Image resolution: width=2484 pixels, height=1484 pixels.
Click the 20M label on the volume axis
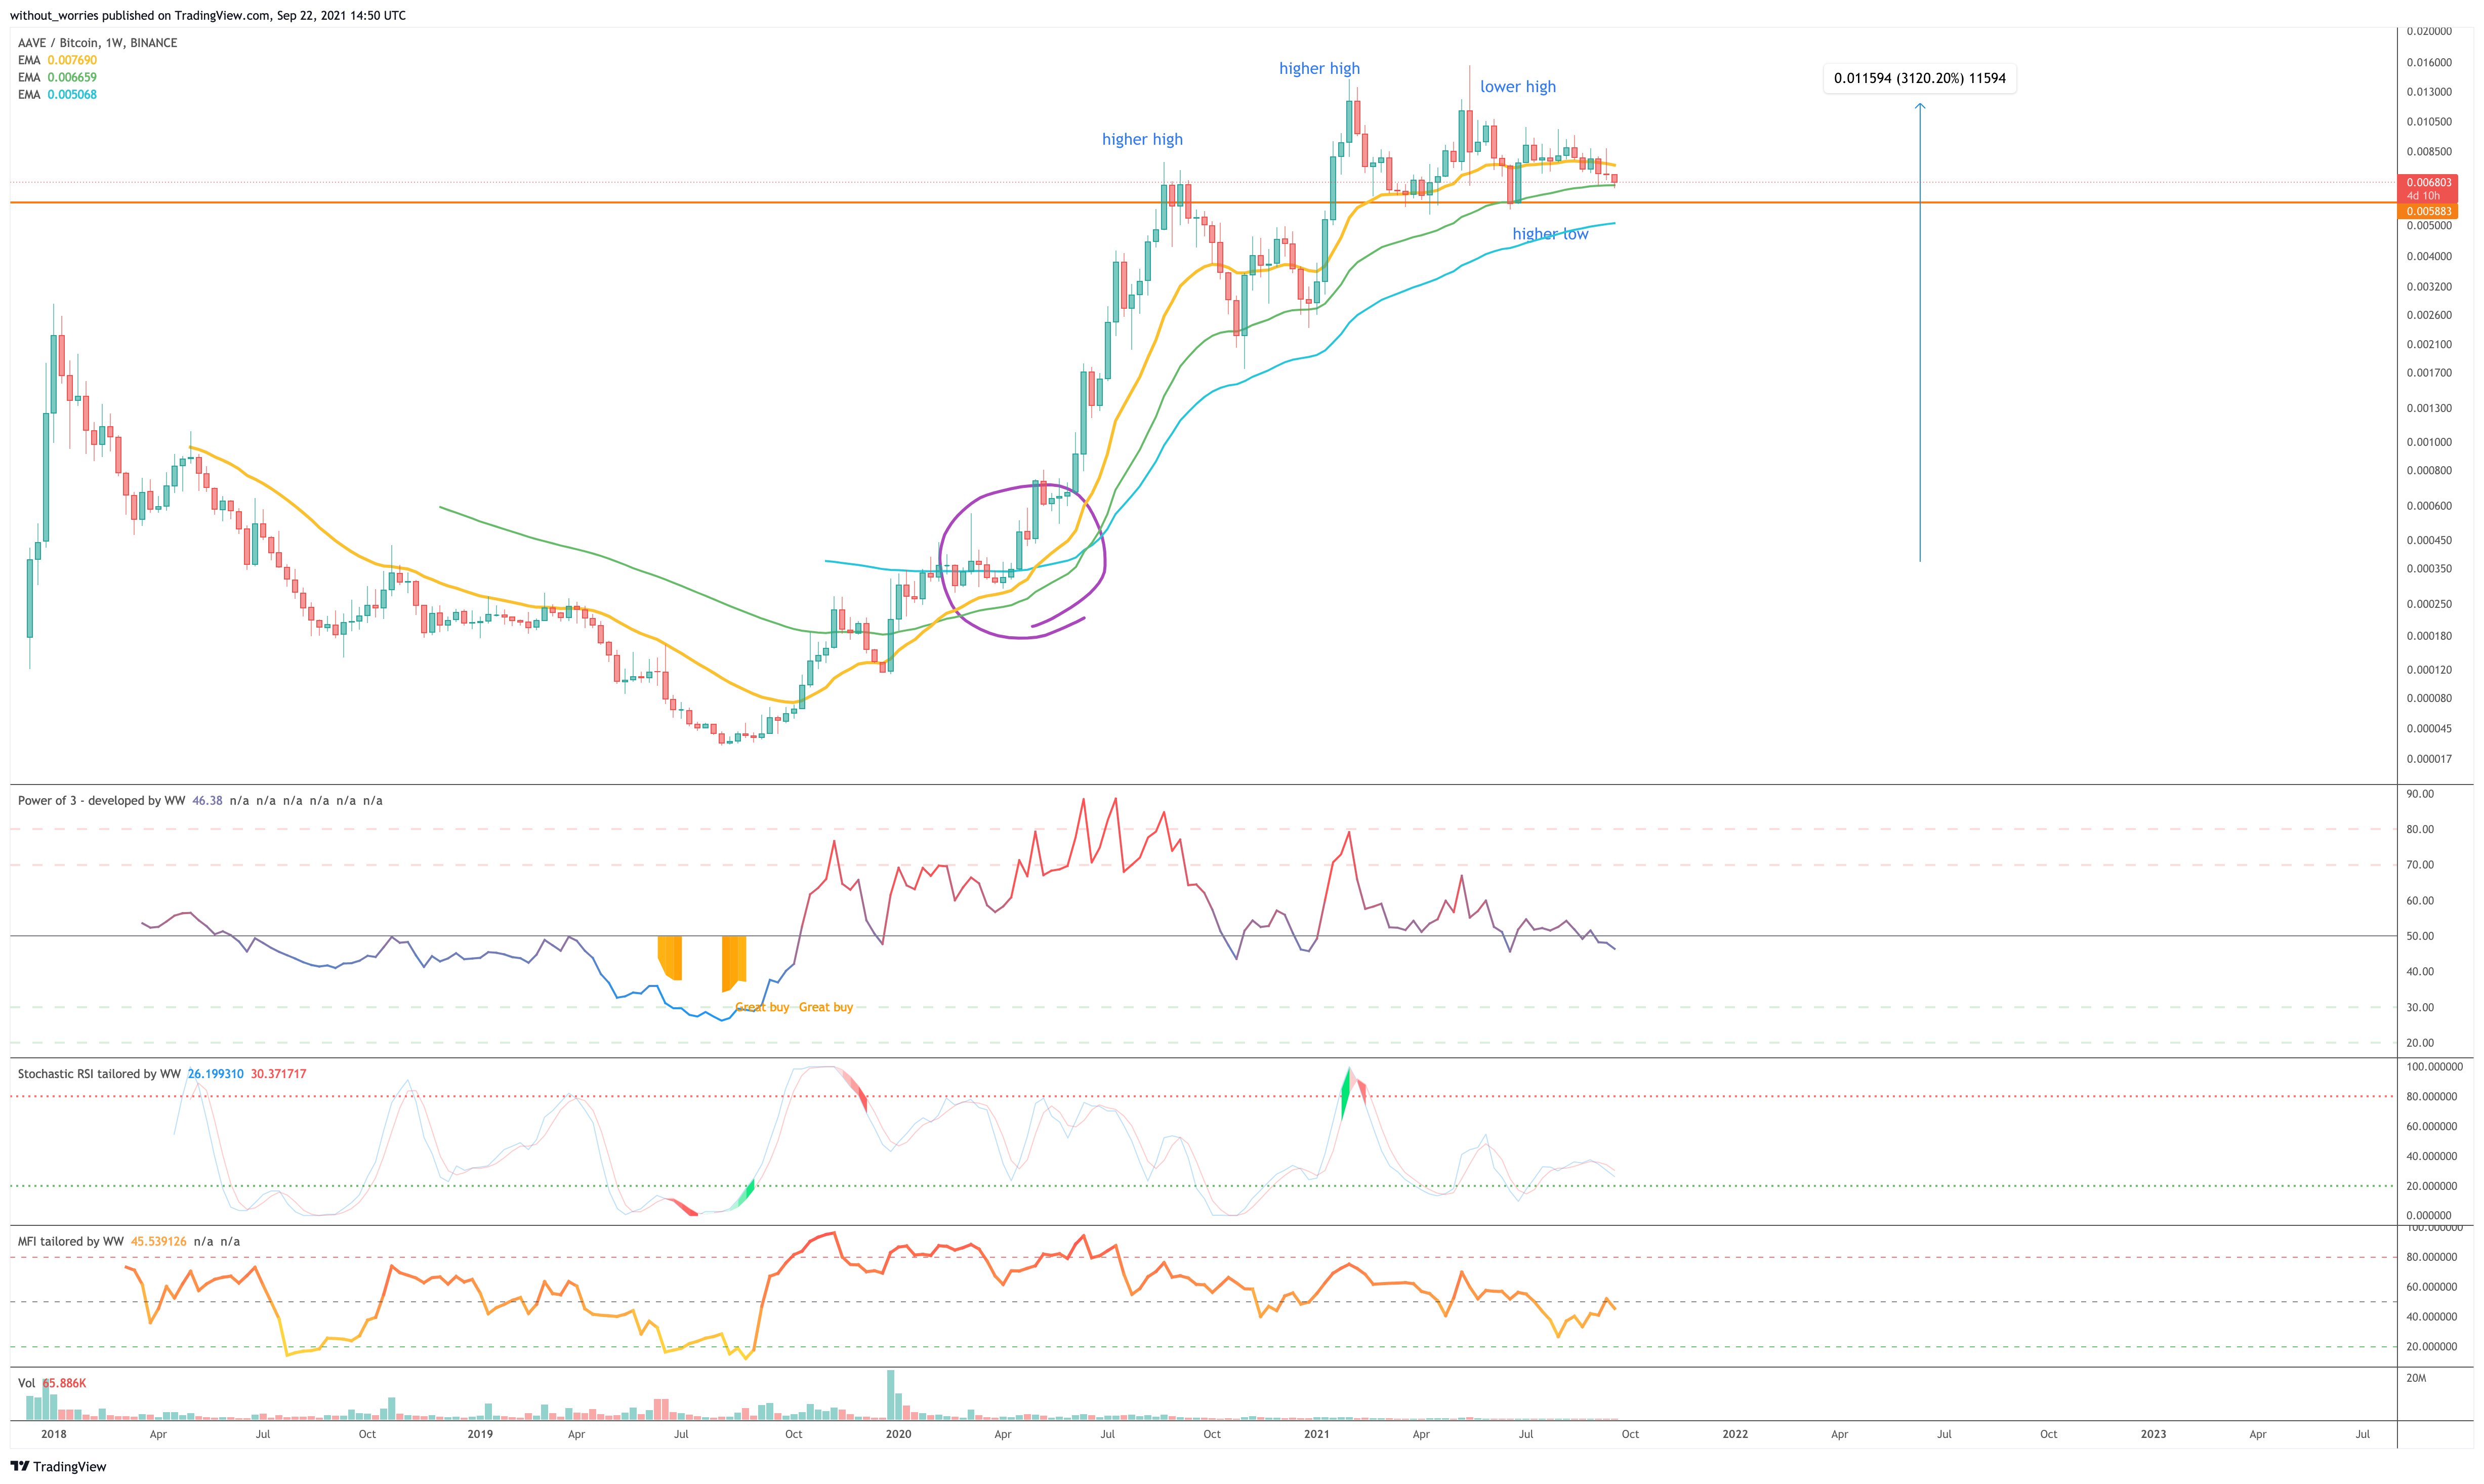tap(2416, 1378)
